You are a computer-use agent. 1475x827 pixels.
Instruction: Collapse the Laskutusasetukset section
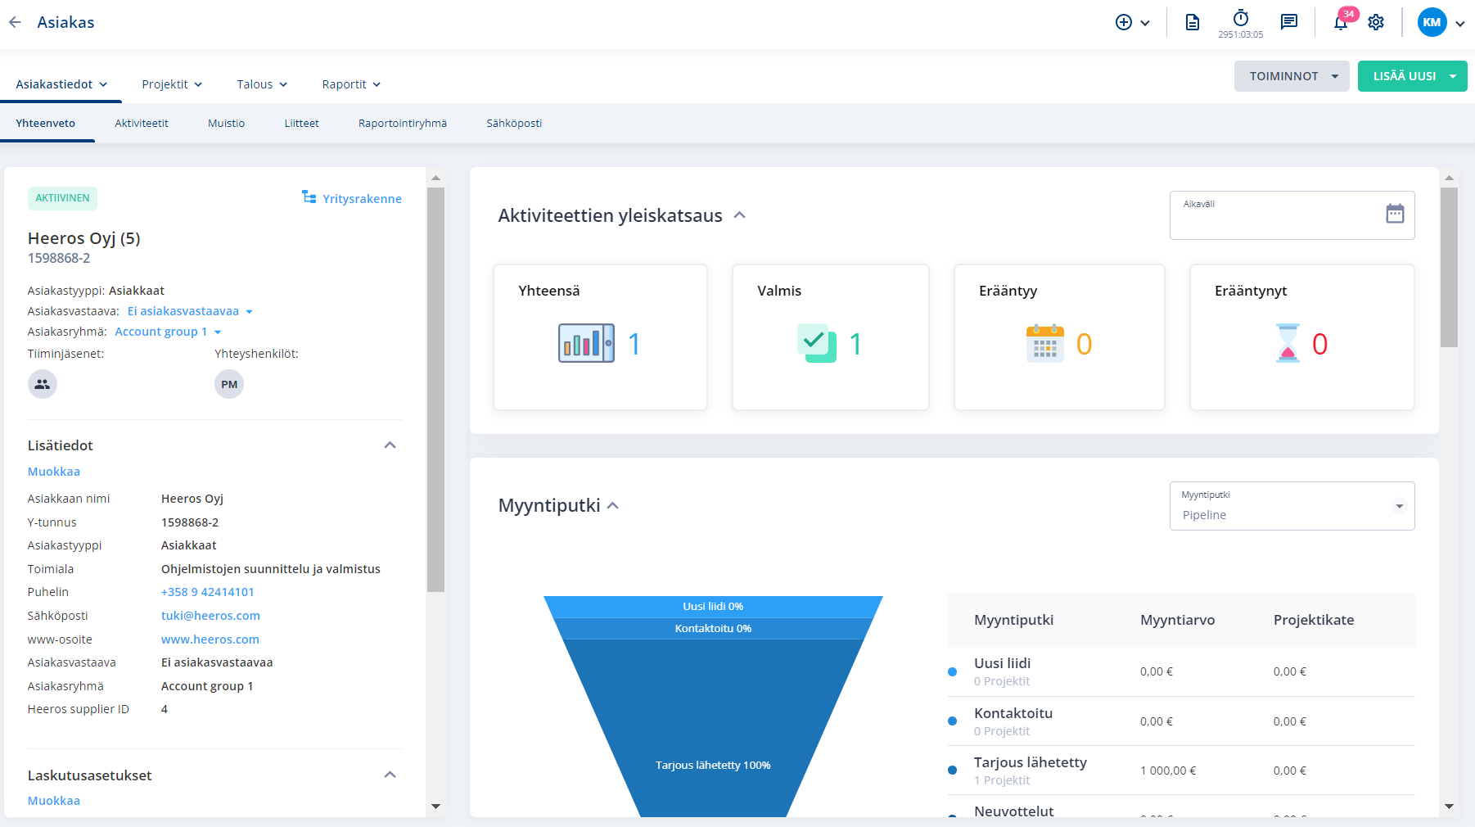click(390, 775)
